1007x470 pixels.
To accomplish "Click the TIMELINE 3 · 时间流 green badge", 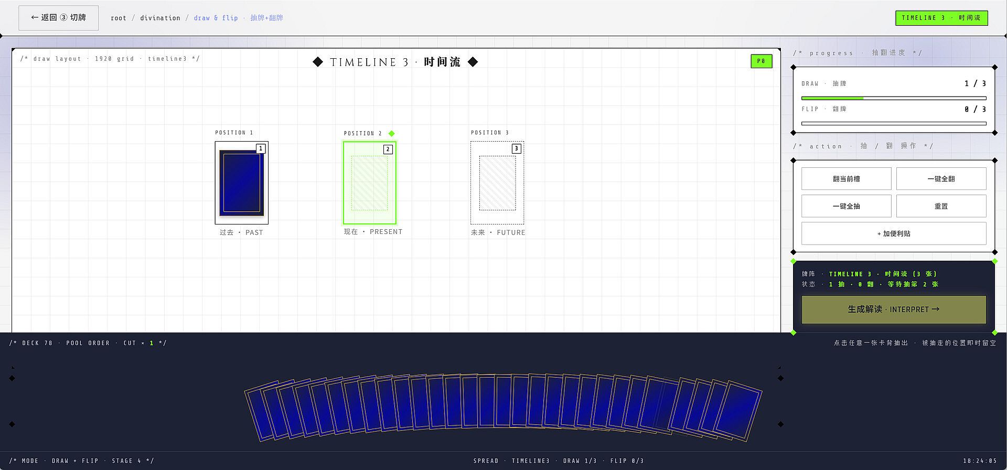I will click(x=941, y=18).
